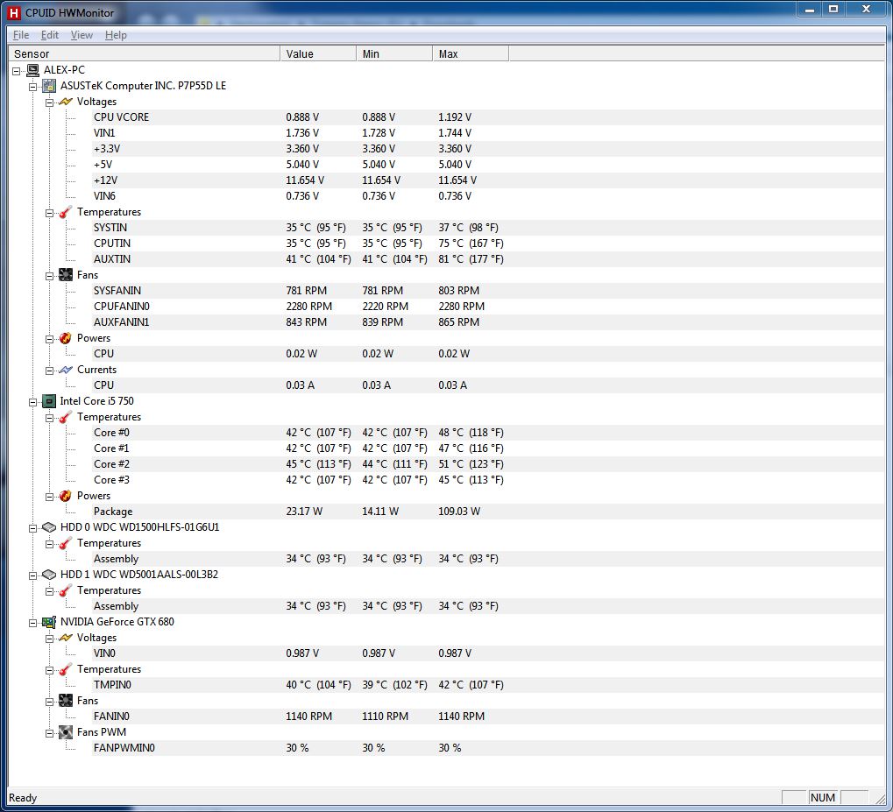Screen dimensions: 893x812
Task: Collapse the Fans group under ASUSTeK
Action: point(50,276)
